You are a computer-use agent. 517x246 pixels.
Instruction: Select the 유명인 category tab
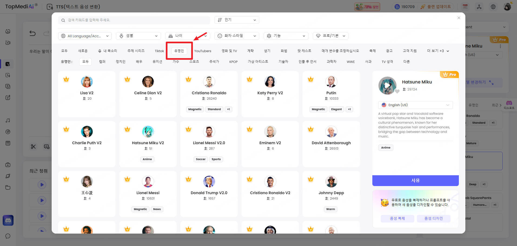(x=179, y=51)
